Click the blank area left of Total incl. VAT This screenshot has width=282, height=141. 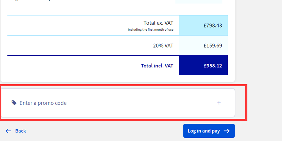pos(70,66)
